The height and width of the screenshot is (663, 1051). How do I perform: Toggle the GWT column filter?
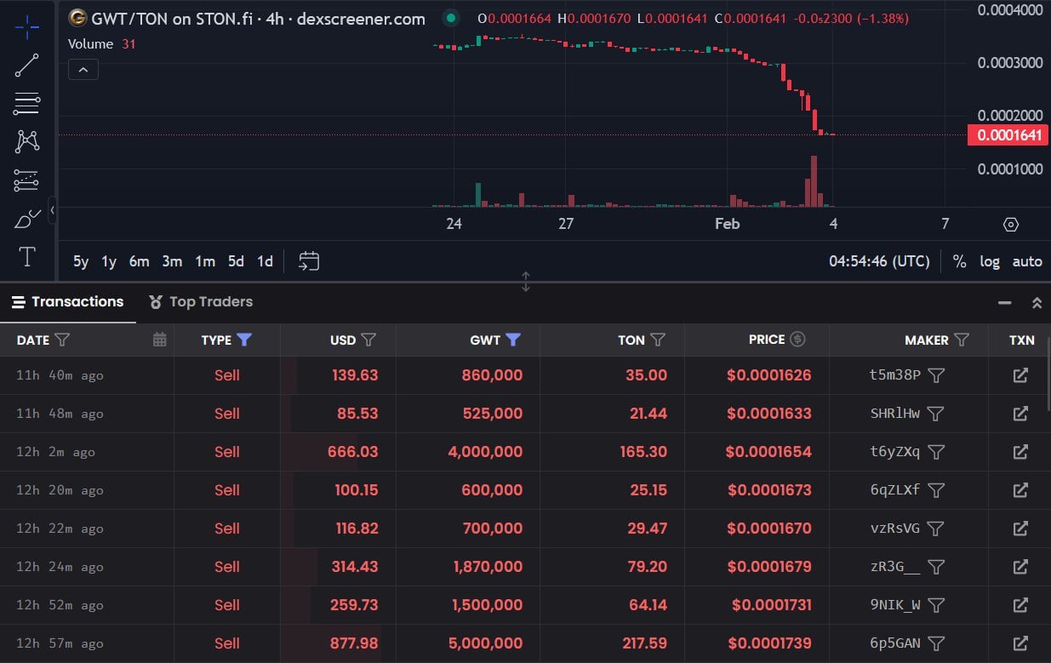point(513,340)
